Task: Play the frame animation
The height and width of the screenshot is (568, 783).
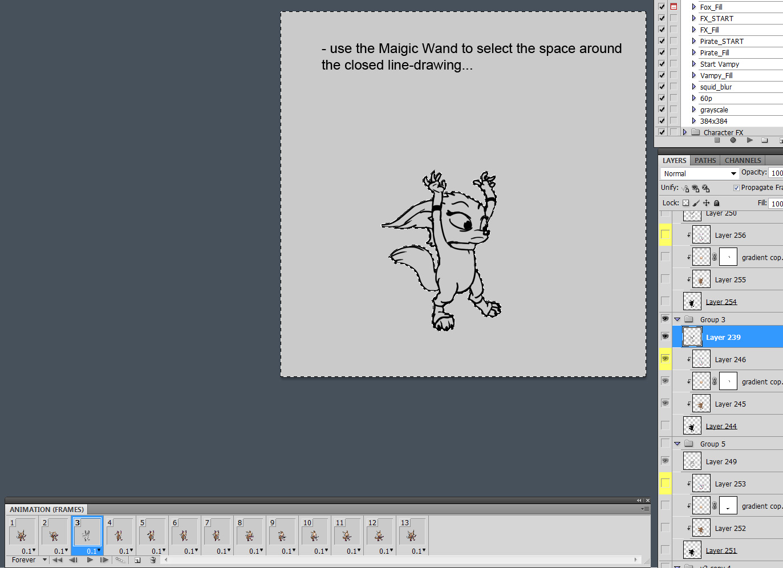Action: [90, 560]
